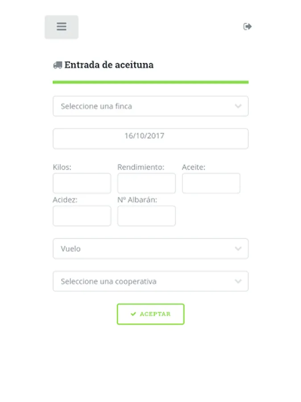Click the checkmark icon in Aceptar button
301x402 pixels.
click(133, 314)
